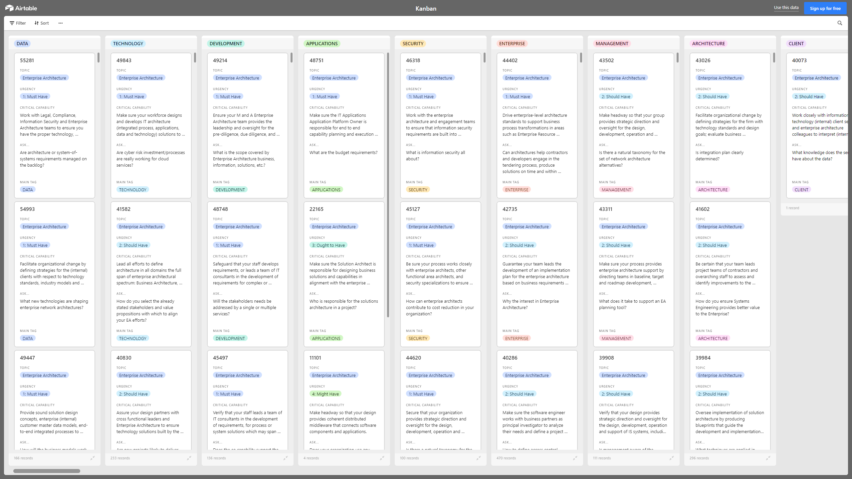Select the SECURITY column header tag
This screenshot has width=852, height=479.
coord(413,44)
